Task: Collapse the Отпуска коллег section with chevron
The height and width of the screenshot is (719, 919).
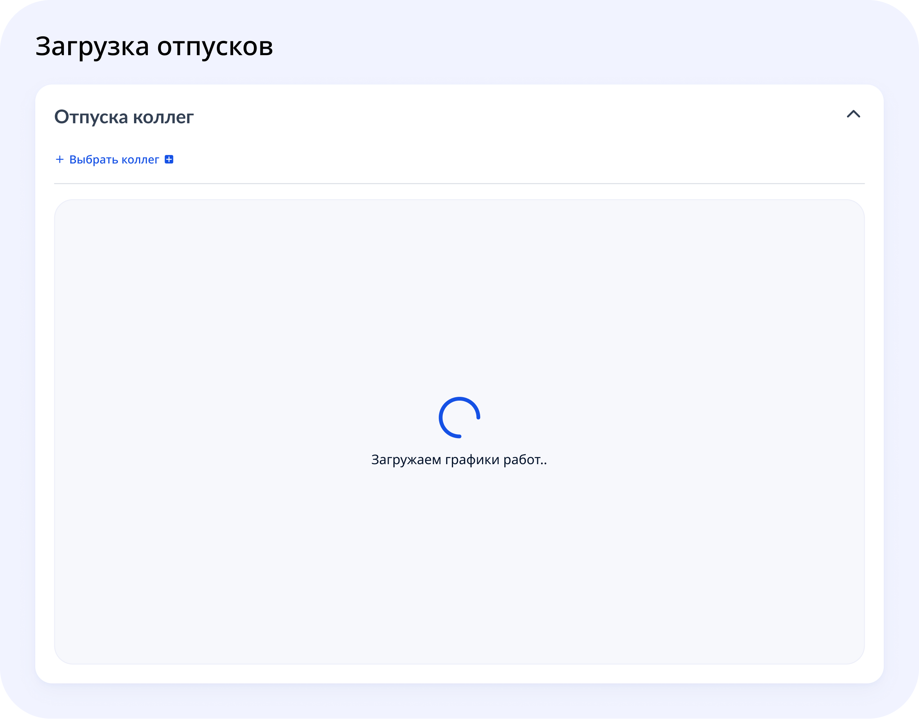Action: click(x=853, y=114)
